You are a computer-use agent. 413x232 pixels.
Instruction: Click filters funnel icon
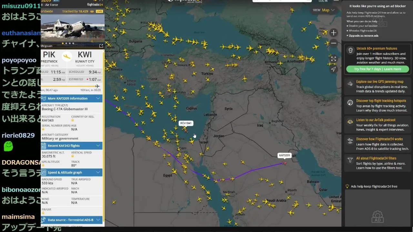350,160
